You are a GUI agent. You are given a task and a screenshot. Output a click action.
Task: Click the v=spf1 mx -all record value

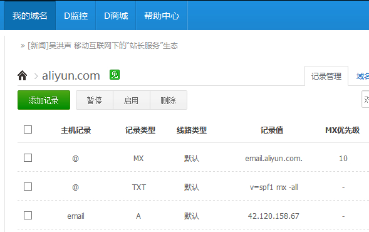pyautogui.click(x=274, y=187)
